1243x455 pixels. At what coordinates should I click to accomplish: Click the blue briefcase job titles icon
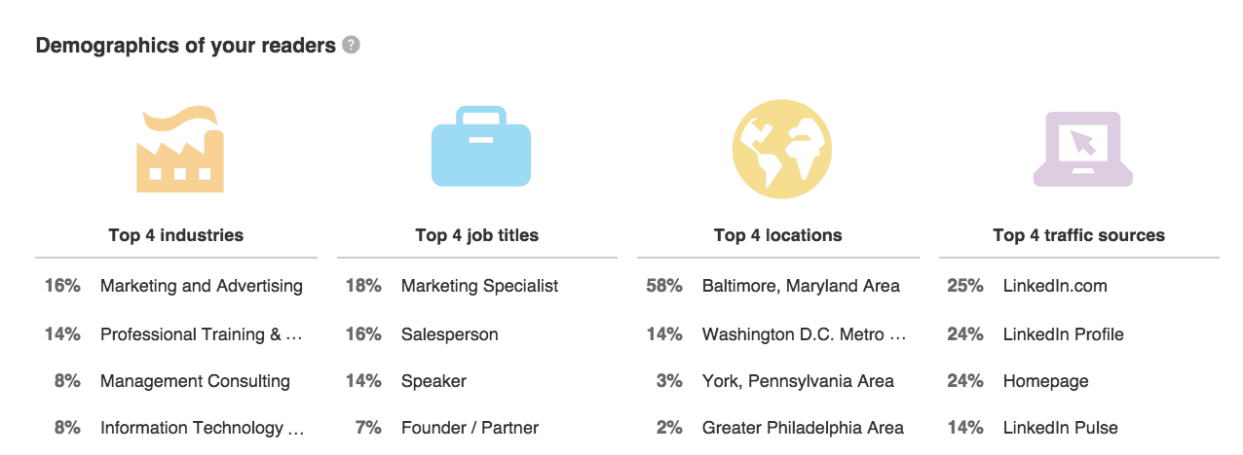click(481, 147)
